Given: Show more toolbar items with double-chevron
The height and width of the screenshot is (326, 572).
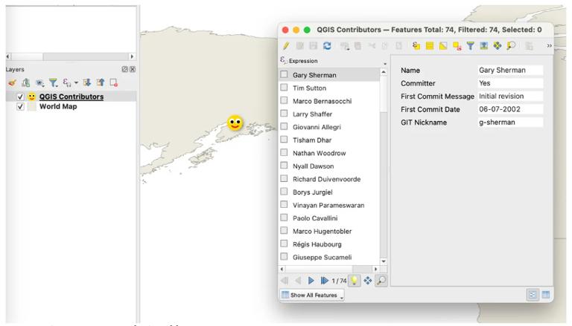Looking at the screenshot, I should click(549, 46).
